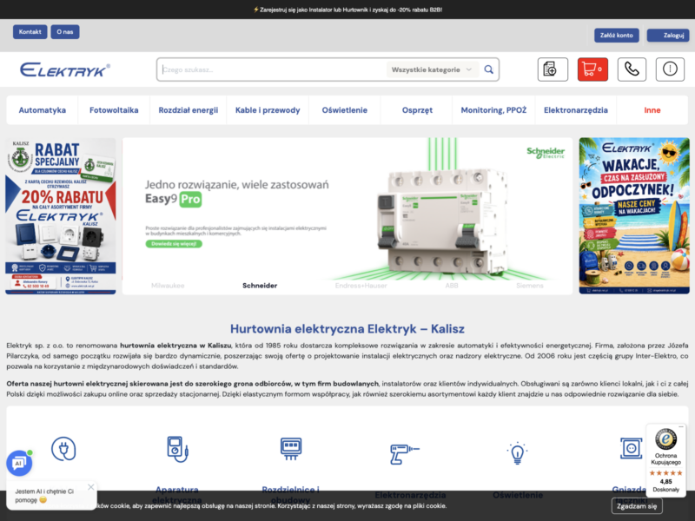The image size is (695, 521).
Task: Click the phone contact icon
Action: pos(632,69)
